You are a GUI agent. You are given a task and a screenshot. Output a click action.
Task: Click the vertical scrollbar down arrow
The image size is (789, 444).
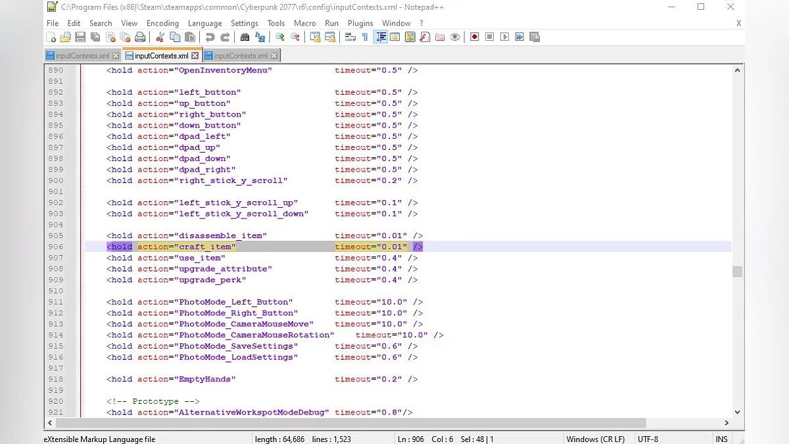(737, 412)
